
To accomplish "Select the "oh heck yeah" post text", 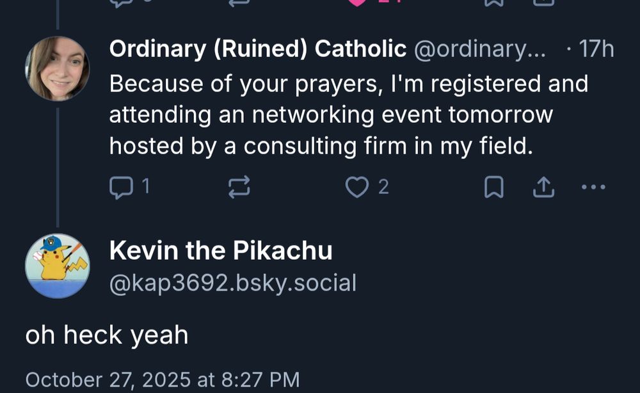I will point(107,335).
